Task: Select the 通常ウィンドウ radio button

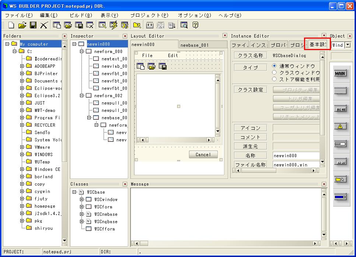Action: 274,66
